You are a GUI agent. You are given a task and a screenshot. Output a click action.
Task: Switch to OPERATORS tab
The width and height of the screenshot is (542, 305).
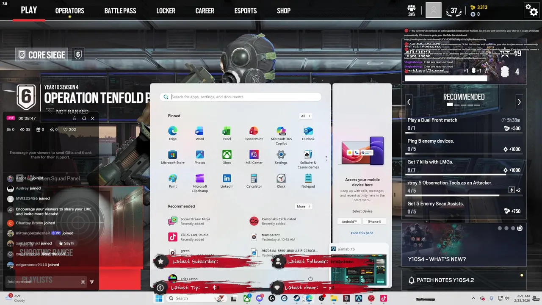(x=70, y=11)
